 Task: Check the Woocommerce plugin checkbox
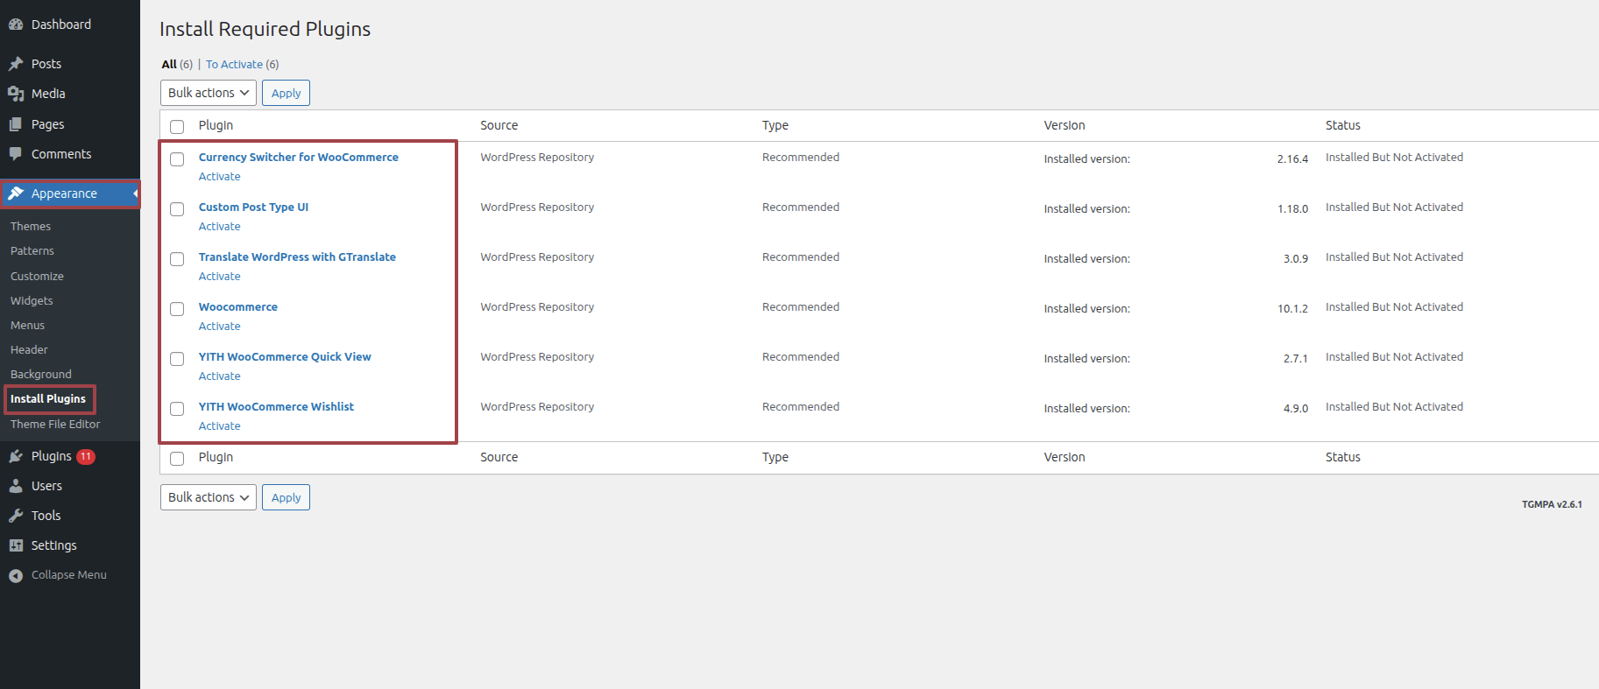(177, 309)
